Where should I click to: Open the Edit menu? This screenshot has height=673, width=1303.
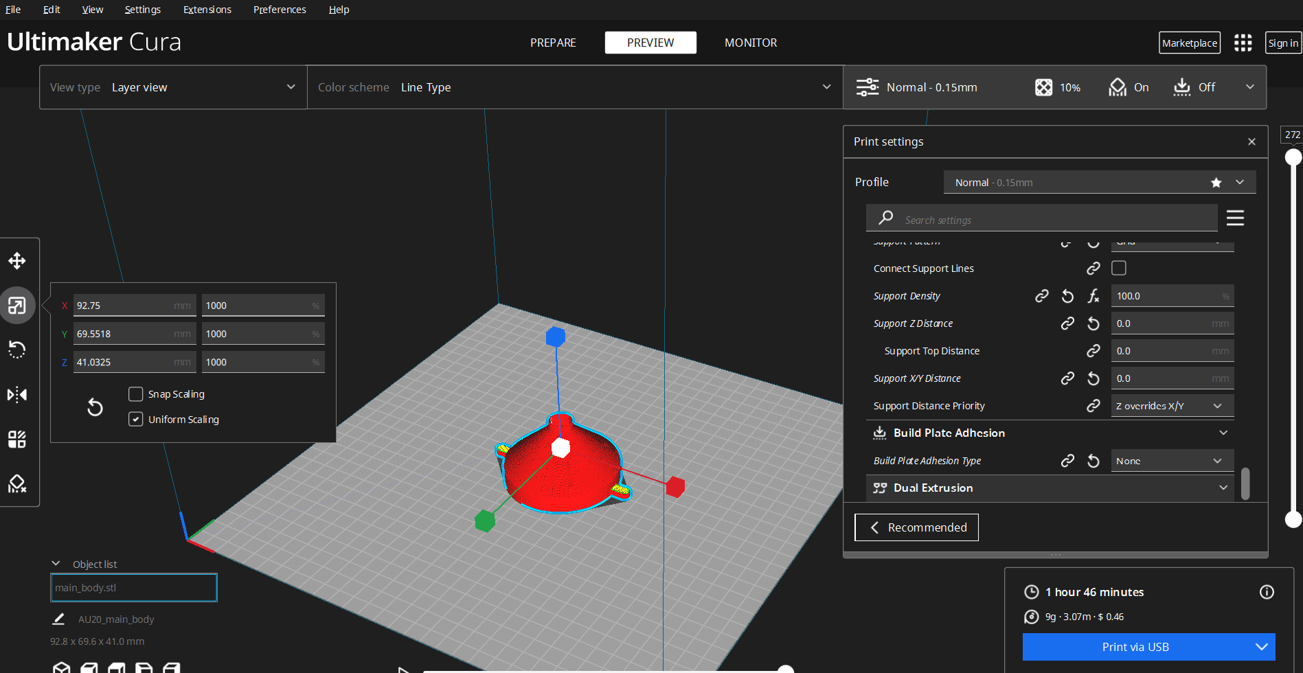coord(52,10)
